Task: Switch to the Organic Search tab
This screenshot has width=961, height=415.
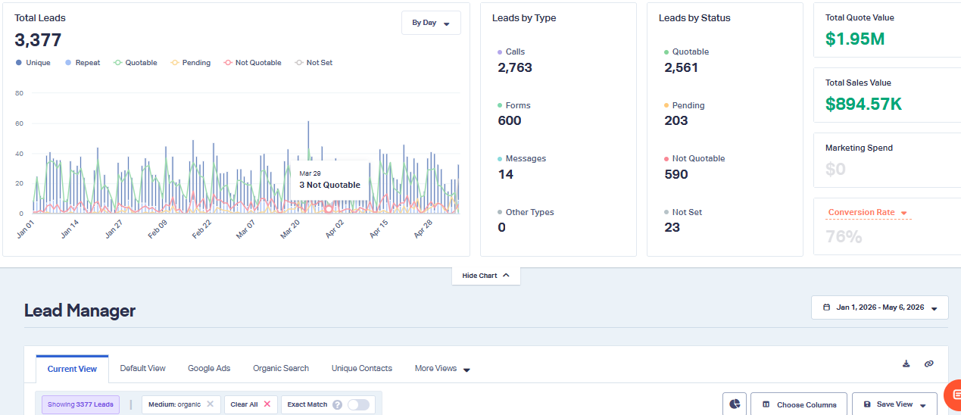Action: [281, 369]
